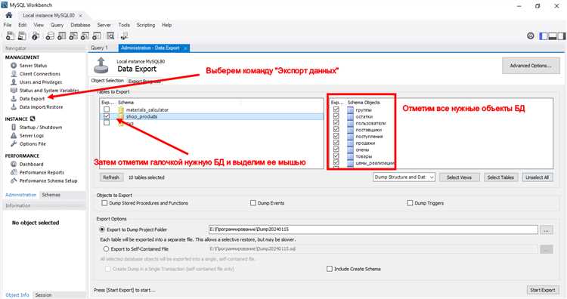Switch to the Schemas navigator tab
Viewport: 567px width, 299px height.
pyautogui.click(x=51, y=195)
